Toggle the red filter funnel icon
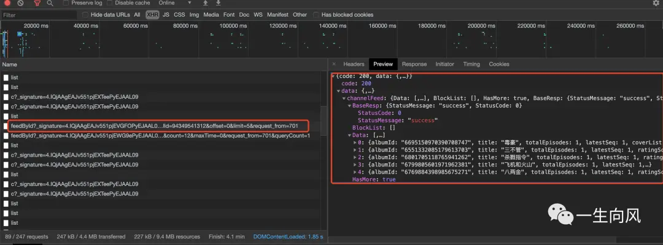Viewport: 663px width, 245px height. [x=37, y=3]
